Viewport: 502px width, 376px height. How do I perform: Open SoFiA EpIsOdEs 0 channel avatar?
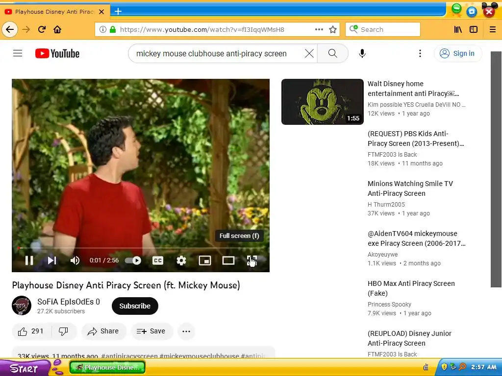22,305
